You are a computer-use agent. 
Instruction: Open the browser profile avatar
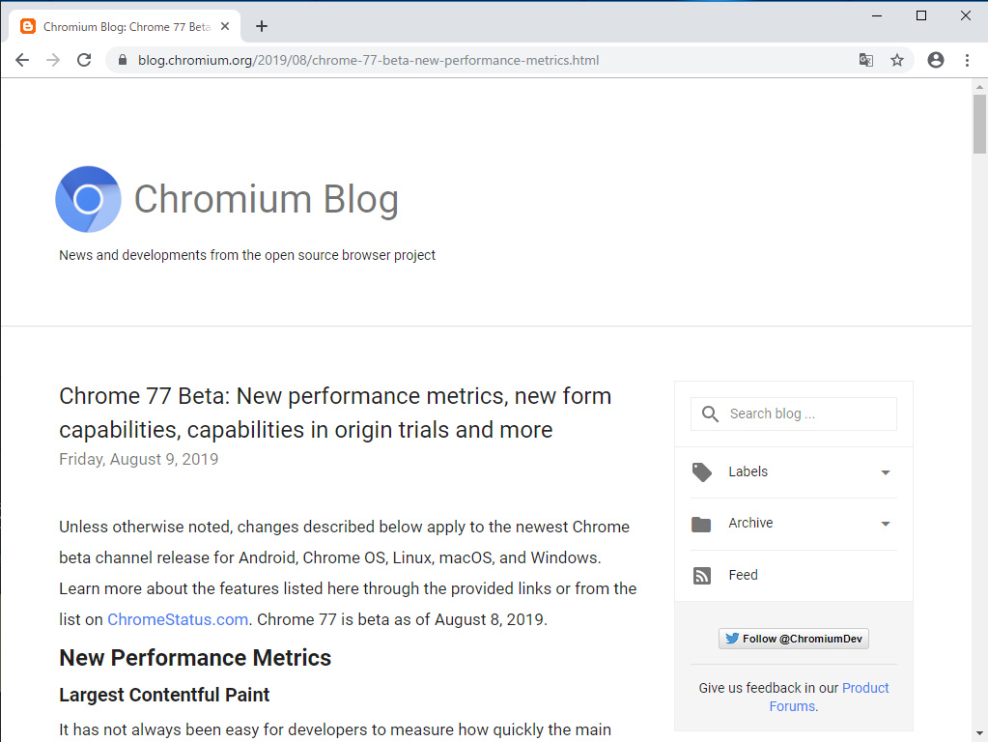pos(935,59)
